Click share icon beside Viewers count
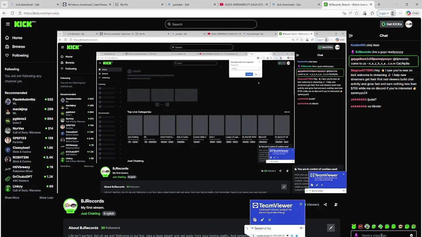The height and width of the screenshot is (237, 422). tap(325, 204)
